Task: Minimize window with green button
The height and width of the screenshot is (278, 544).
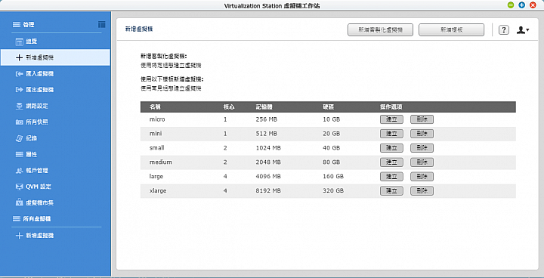Action: [x=511, y=5]
